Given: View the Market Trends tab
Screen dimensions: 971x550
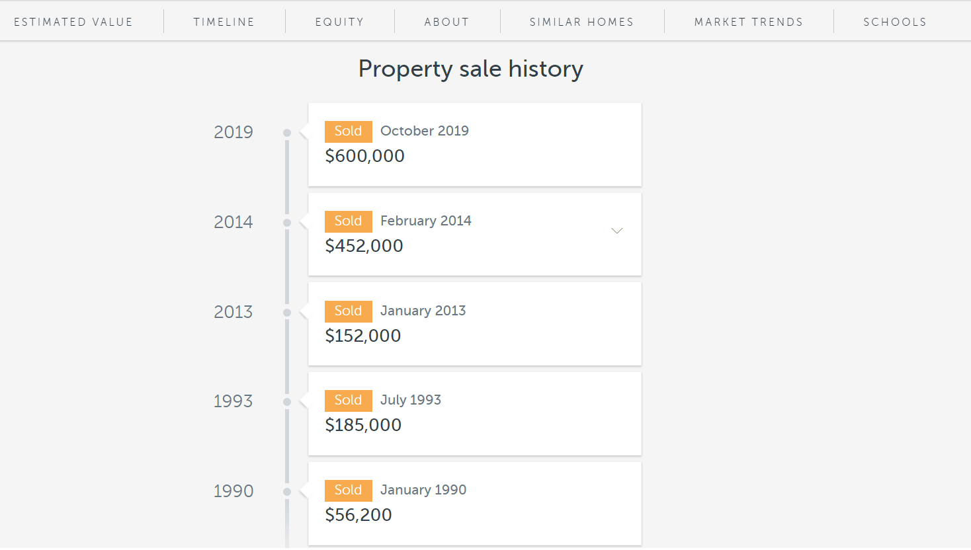Looking at the screenshot, I should (749, 22).
